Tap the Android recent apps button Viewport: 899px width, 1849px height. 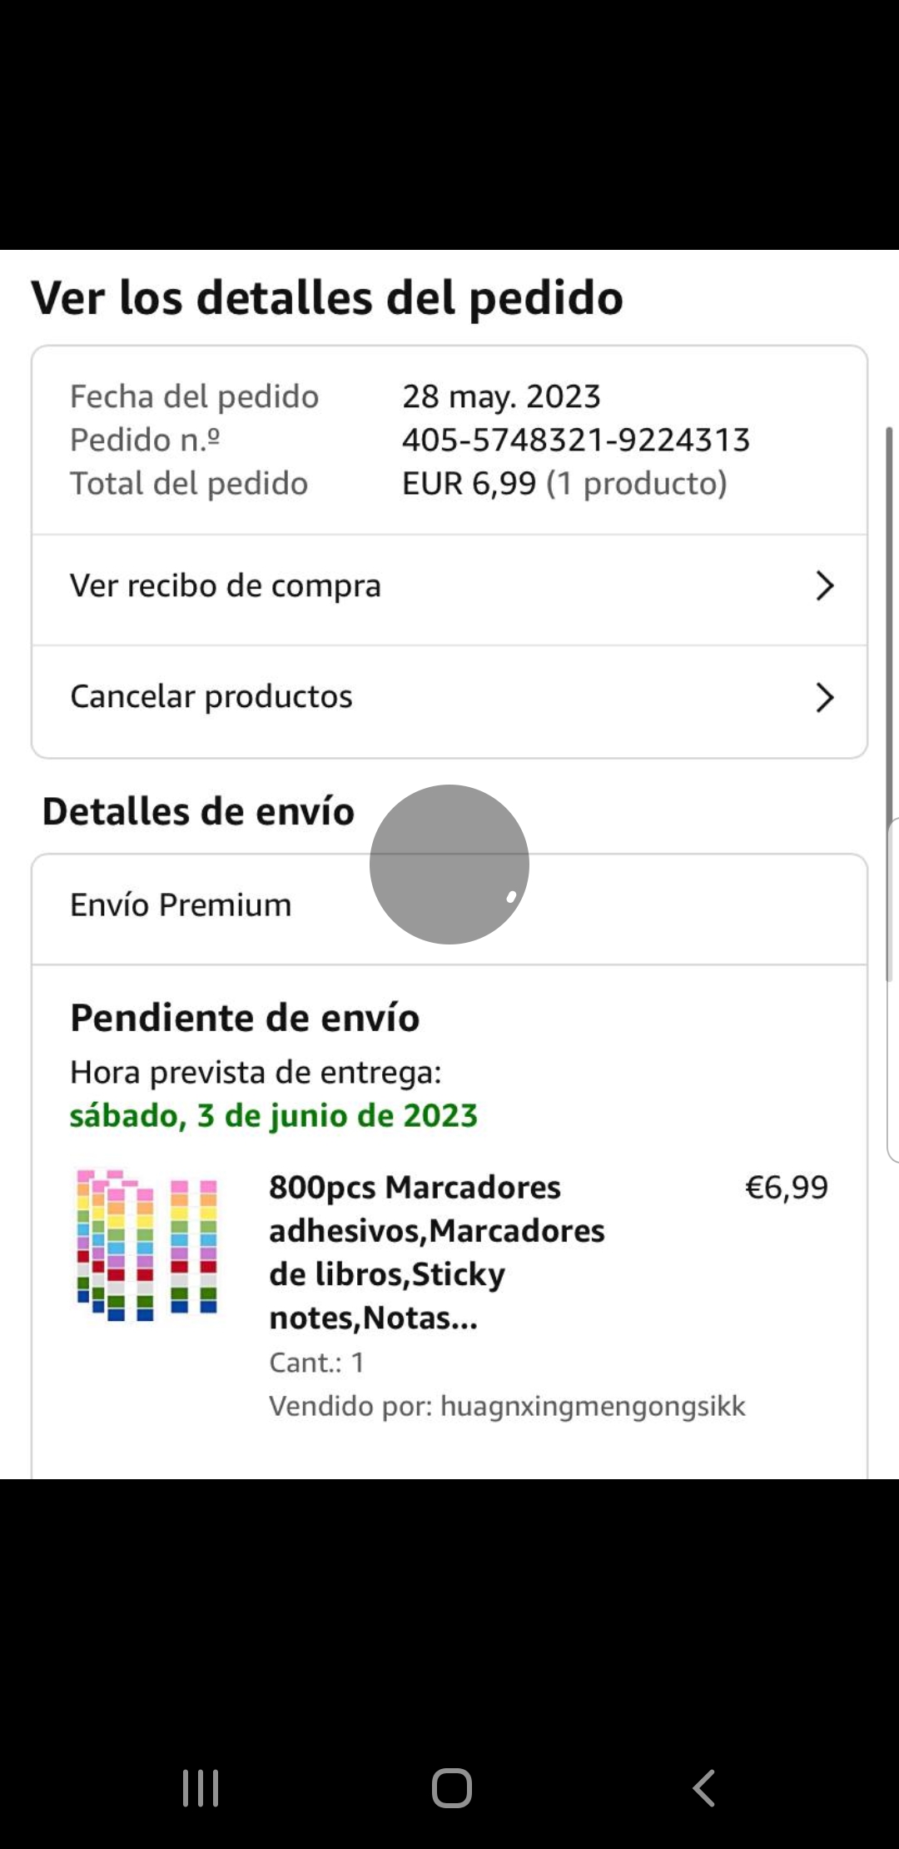point(201,1787)
